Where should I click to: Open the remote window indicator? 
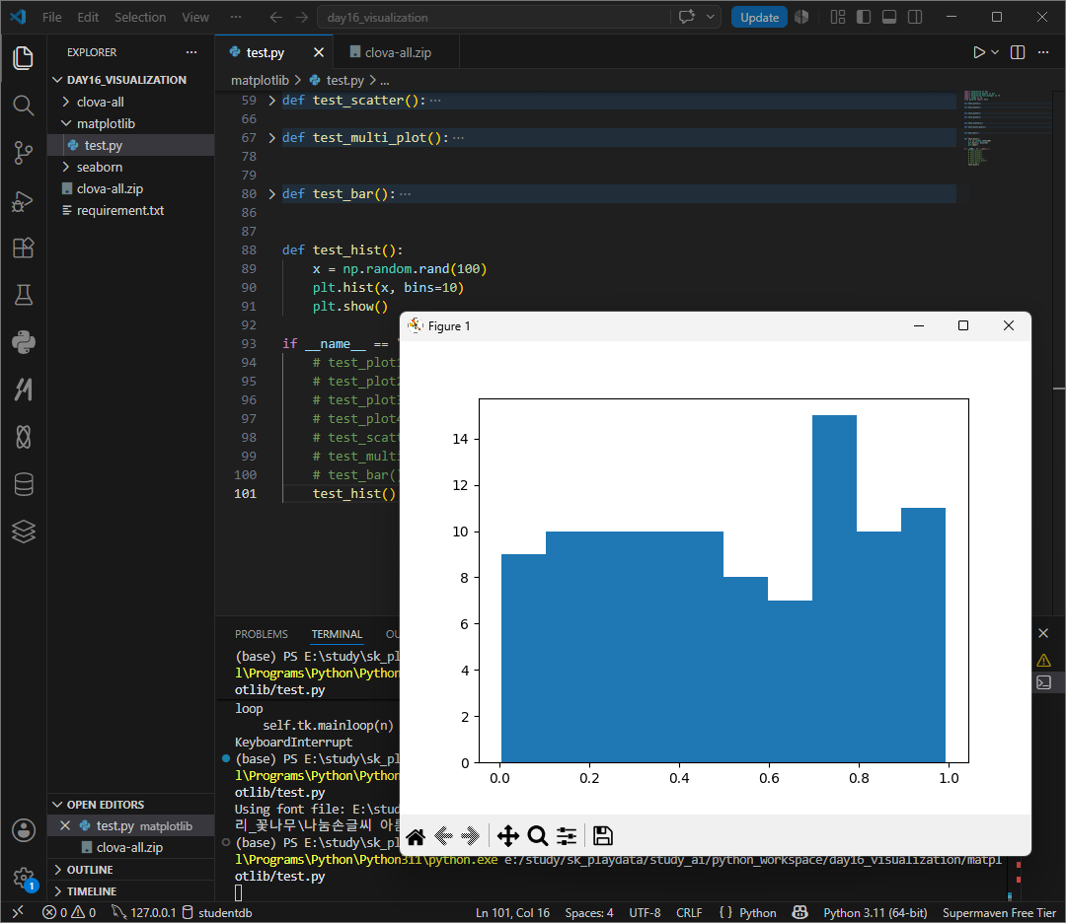18,912
